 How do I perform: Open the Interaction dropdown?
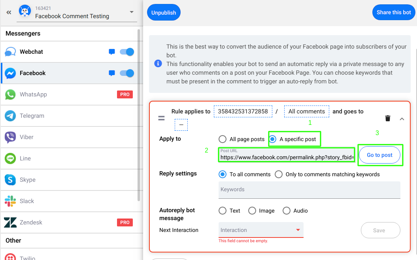tap(261, 230)
